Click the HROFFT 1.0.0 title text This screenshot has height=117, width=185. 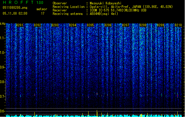pos(23,2)
